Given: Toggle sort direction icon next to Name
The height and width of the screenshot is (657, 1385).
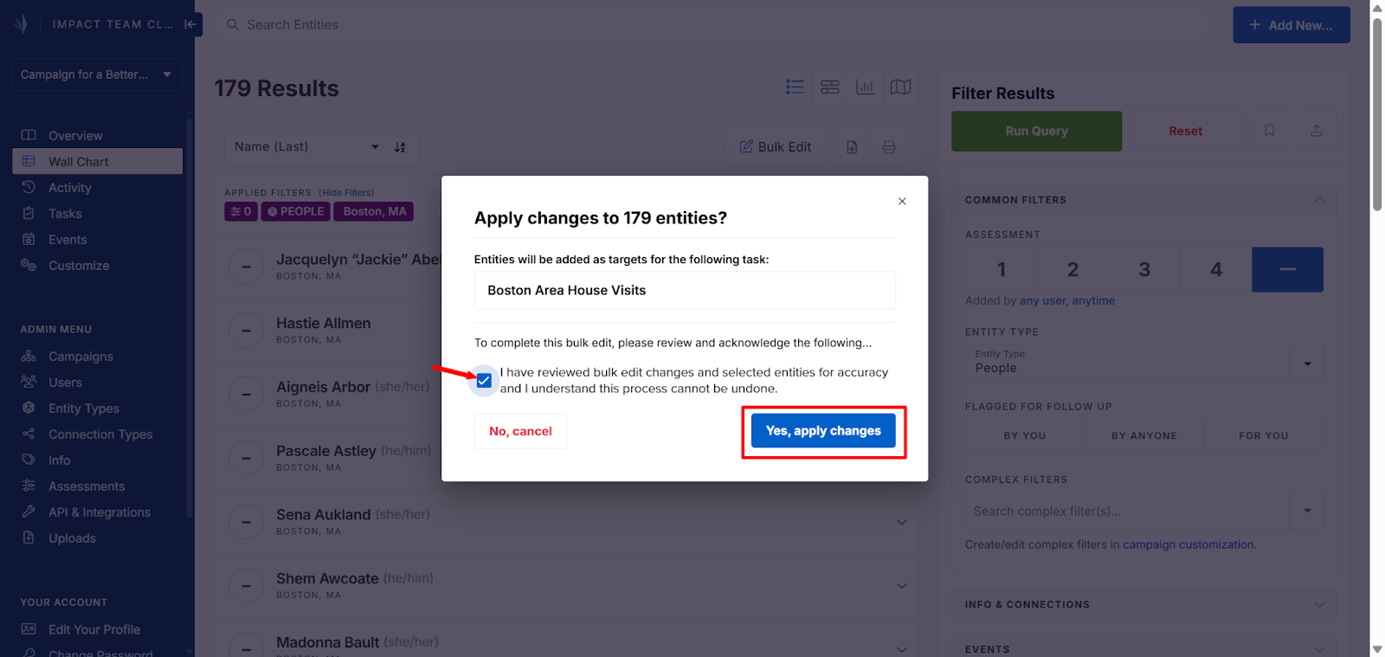Looking at the screenshot, I should click(400, 147).
